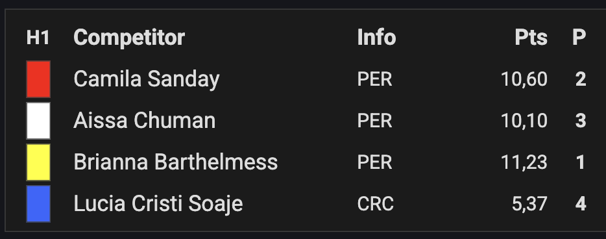The image size is (606, 239).
Task: Click the CRC country code
Action: (x=375, y=204)
